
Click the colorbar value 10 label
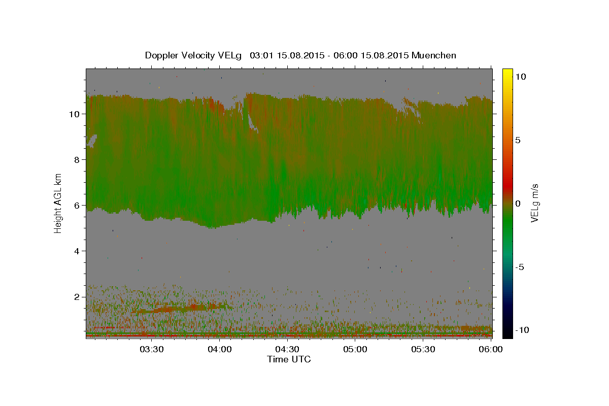(x=521, y=76)
